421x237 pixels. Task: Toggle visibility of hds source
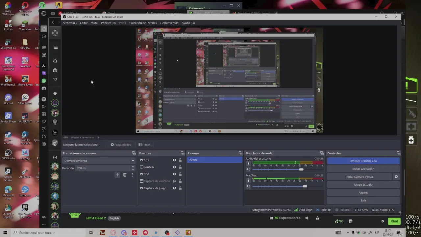[175, 160]
